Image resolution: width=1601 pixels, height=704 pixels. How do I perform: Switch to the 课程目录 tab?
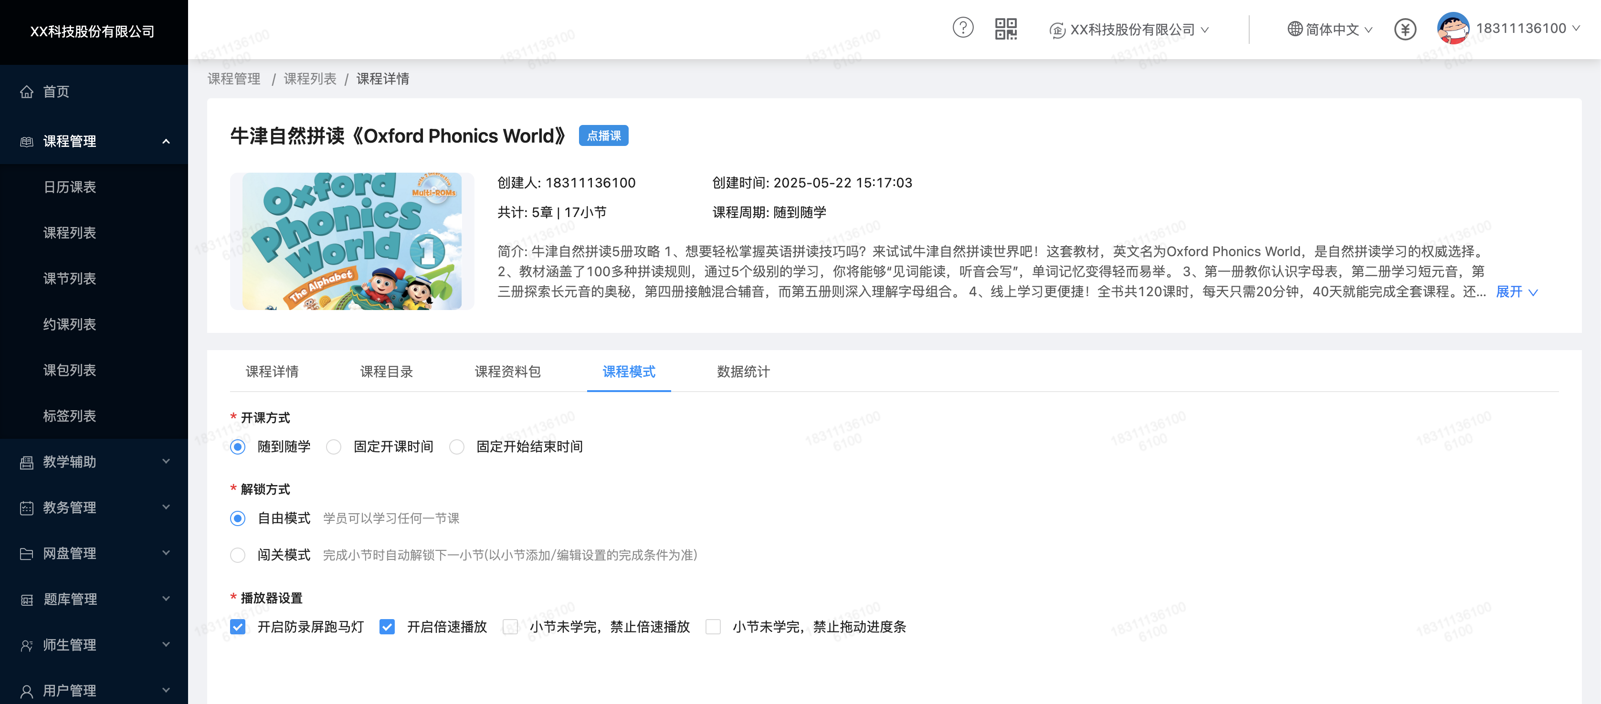click(x=386, y=371)
